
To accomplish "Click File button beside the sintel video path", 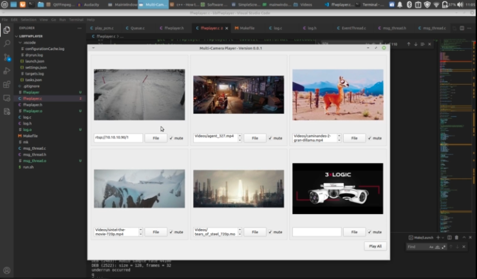I will [x=156, y=232].
